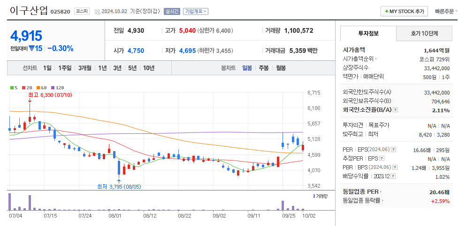Click the 동일업종 PER value 20.46배
This screenshot has width=466, height=226.
(439, 192)
